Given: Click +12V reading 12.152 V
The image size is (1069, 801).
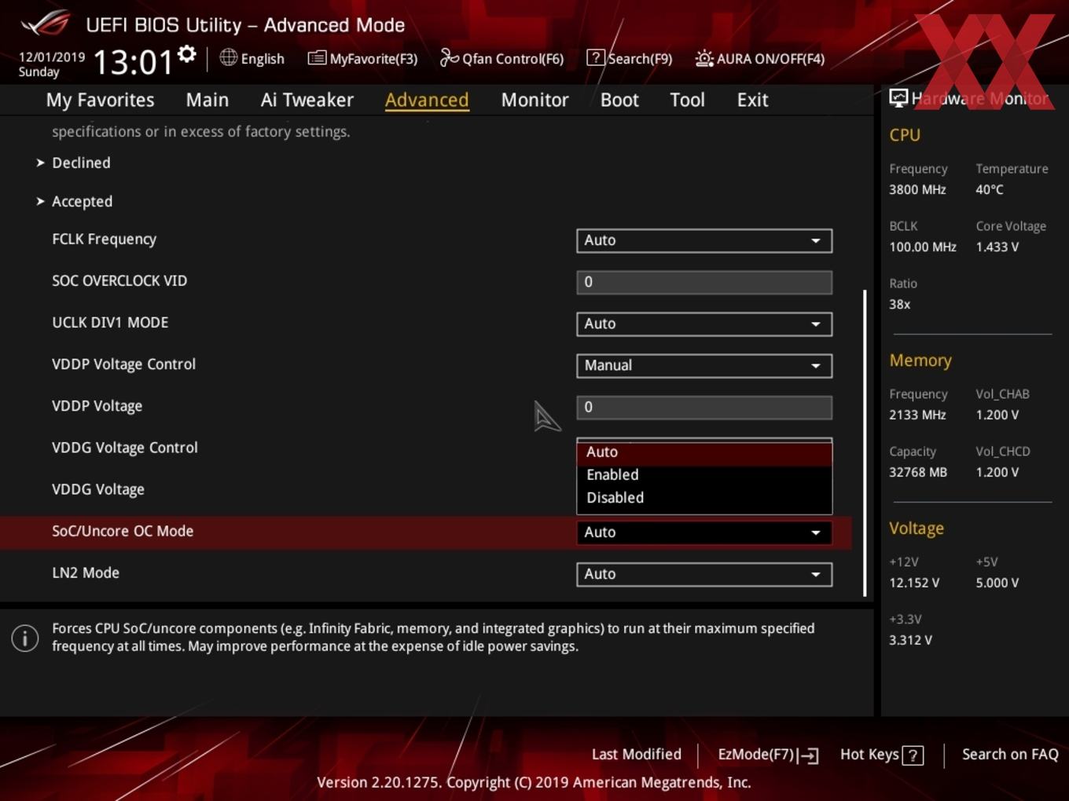Looking at the screenshot, I should click(x=914, y=583).
